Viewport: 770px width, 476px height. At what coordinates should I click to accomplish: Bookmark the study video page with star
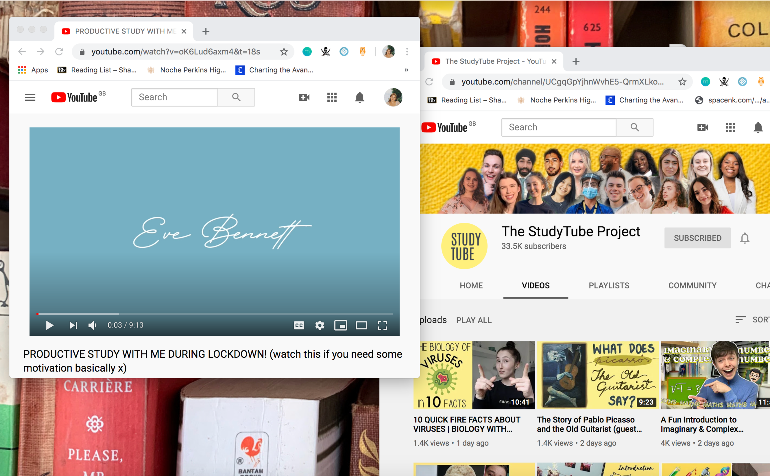284,52
